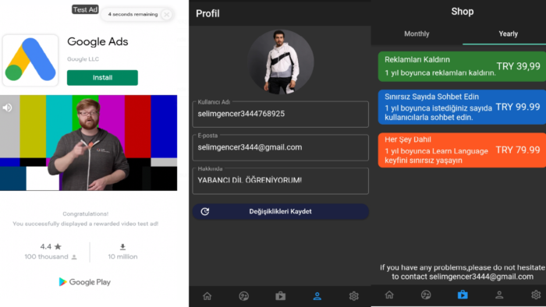Open shop bag icon in Profil bottom bar
Viewport: 546px width, 307px height.
tap(280, 296)
